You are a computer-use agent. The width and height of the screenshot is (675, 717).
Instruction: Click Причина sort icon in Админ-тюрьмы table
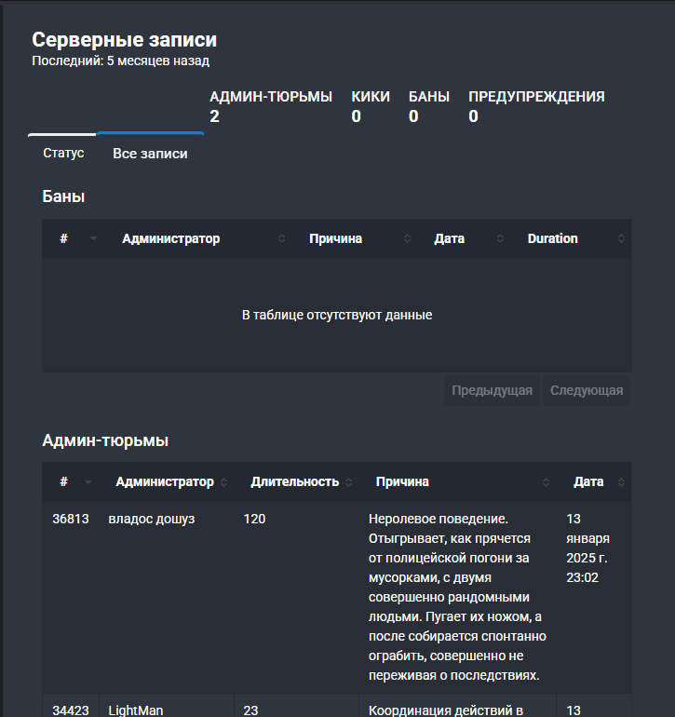[x=546, y=482]
